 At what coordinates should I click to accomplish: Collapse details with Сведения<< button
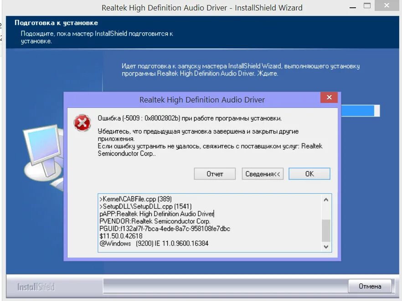click(x=263, y=174)
